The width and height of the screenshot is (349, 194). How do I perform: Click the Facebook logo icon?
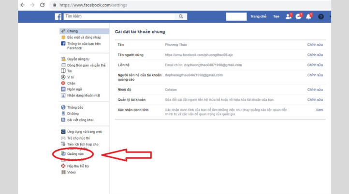click(58, 16)
